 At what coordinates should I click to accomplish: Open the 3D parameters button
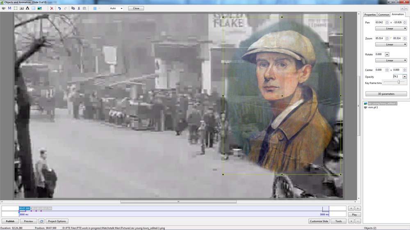[x=386, y=94]
